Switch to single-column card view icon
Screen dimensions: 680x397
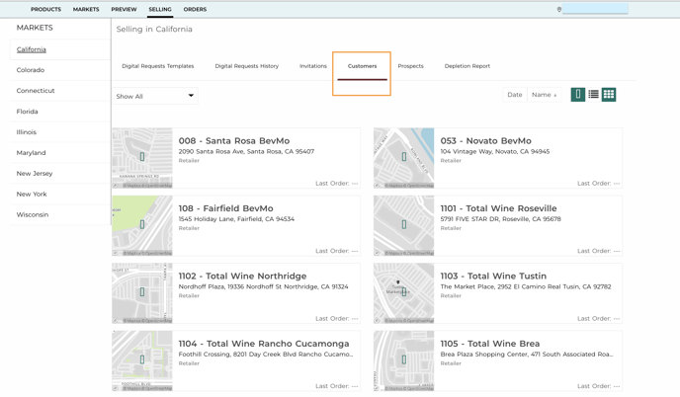tap(577, 95)
